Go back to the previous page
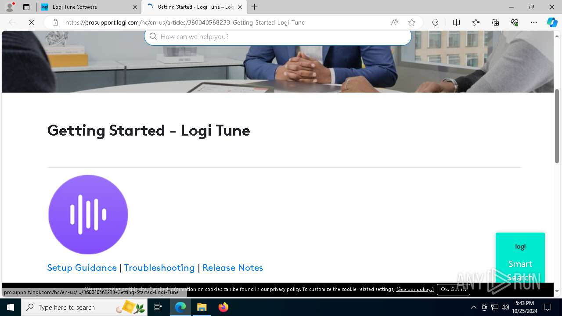This screenshot has width=562, height=316. pyautogui.click(x=12, y=22)
